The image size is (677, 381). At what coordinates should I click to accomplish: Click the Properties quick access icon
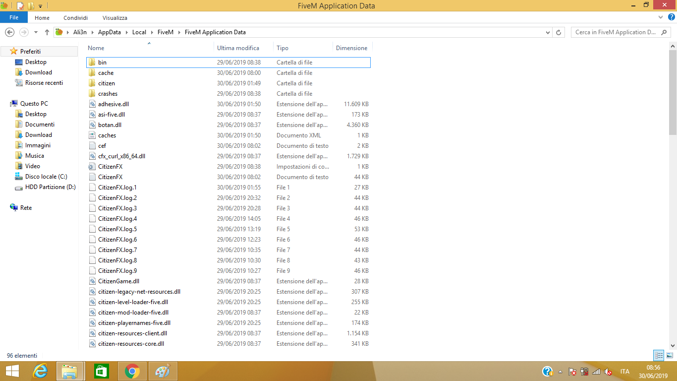(20, 6)
